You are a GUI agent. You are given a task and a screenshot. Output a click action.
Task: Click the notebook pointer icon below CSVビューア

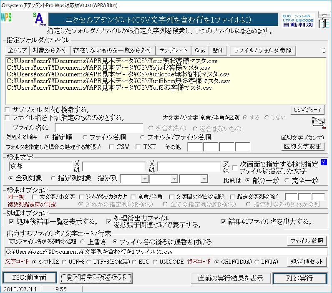click(x=319, y=123)
